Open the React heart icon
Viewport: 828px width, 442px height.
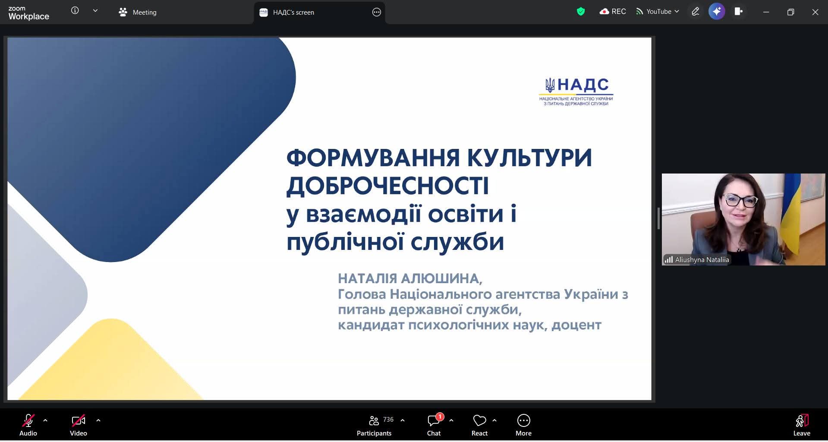click(x=479, y=425)
